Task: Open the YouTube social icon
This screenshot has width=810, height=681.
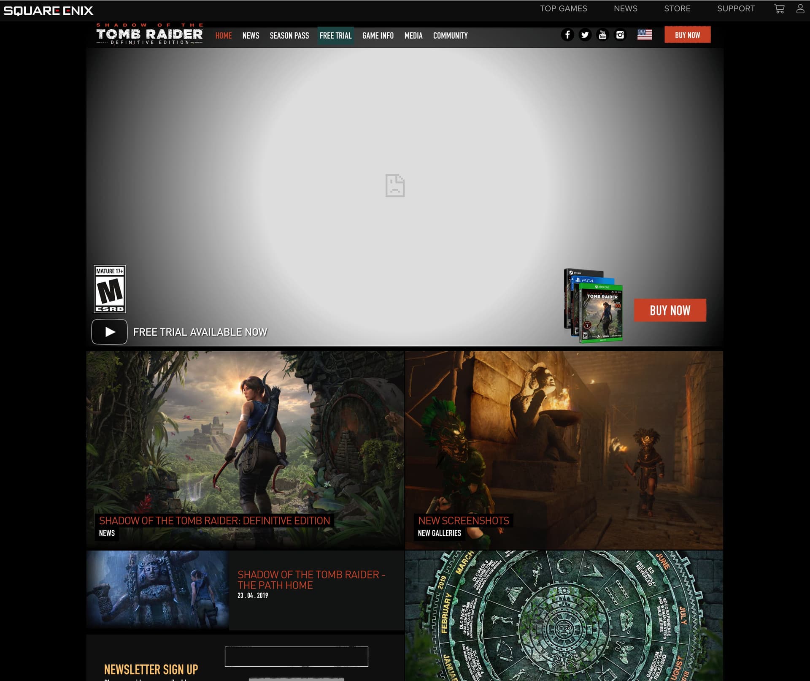Action: point(602,35)
